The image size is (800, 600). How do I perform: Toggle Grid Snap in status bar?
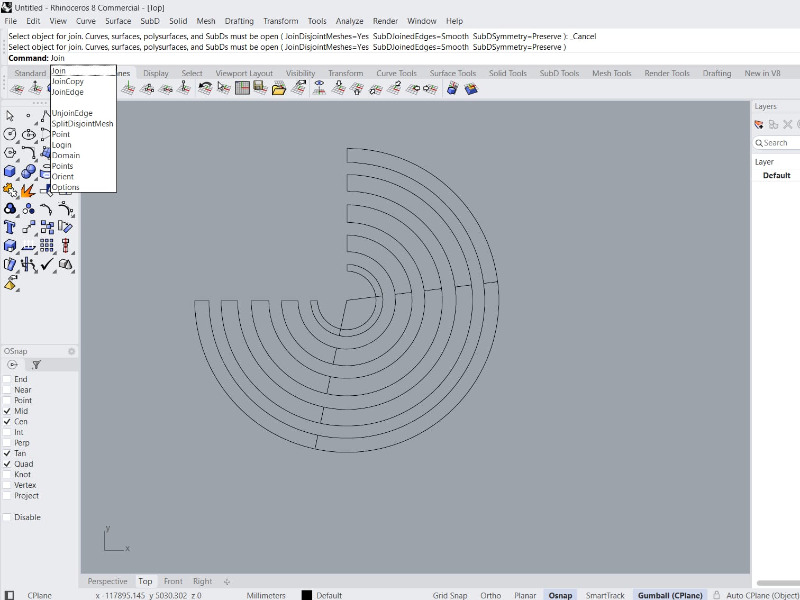click(x=450, y=595)
